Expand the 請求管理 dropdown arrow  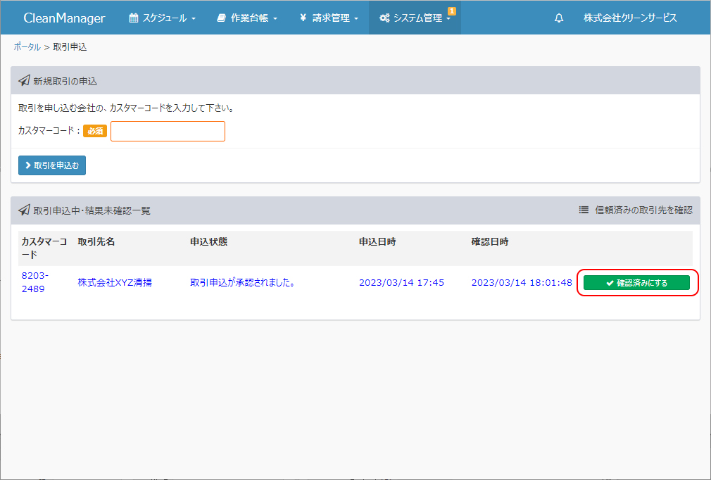[357, 19]
